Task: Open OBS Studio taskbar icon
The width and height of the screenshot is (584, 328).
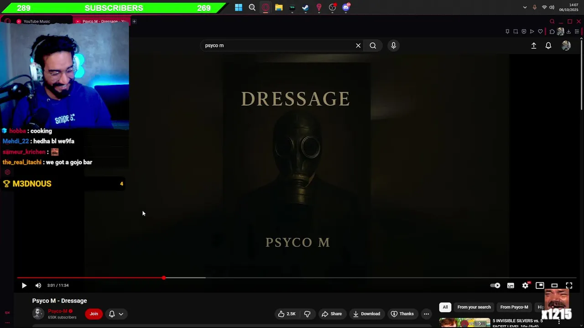Action: 333,7
